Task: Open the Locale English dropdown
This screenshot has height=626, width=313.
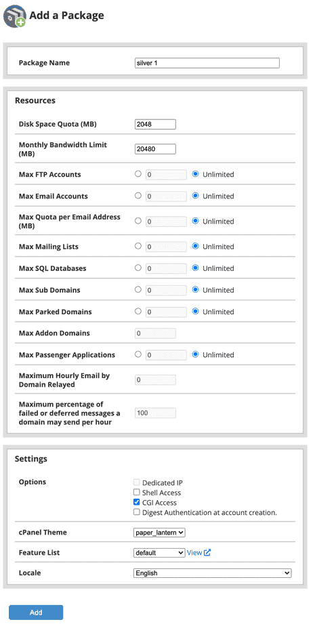Action: click(213, 573)
